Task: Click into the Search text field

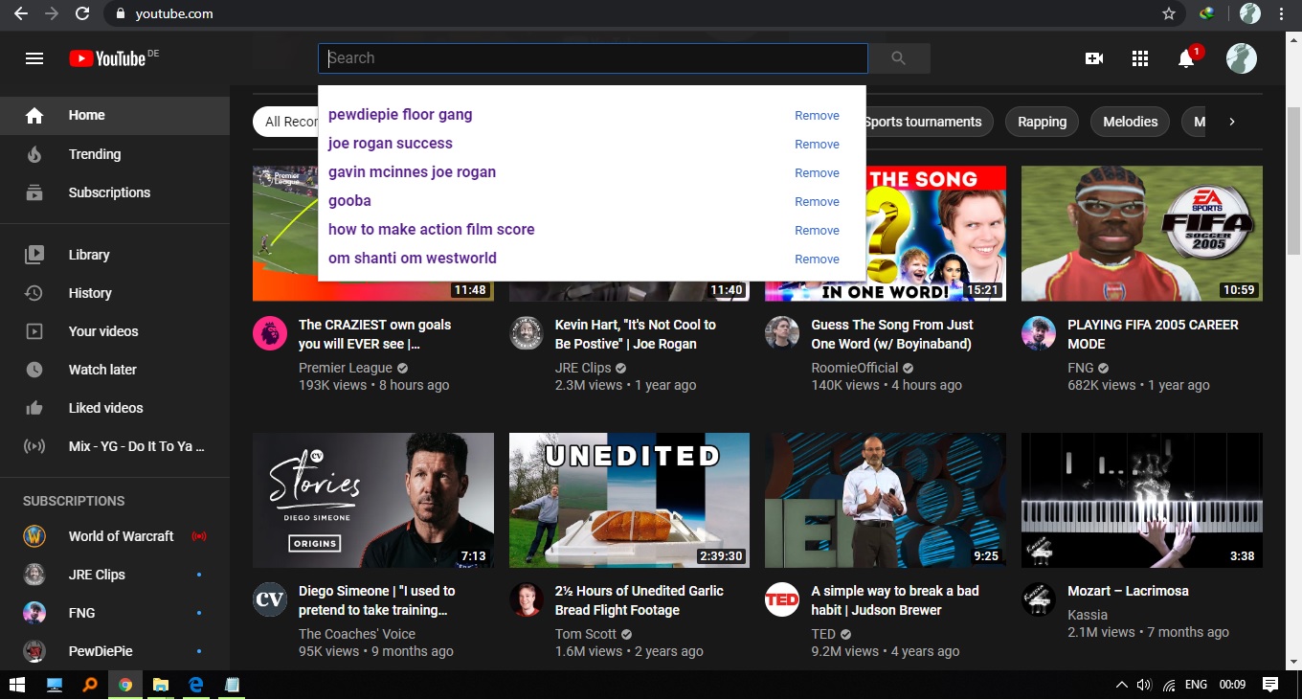Action: [x=593, y=58]
